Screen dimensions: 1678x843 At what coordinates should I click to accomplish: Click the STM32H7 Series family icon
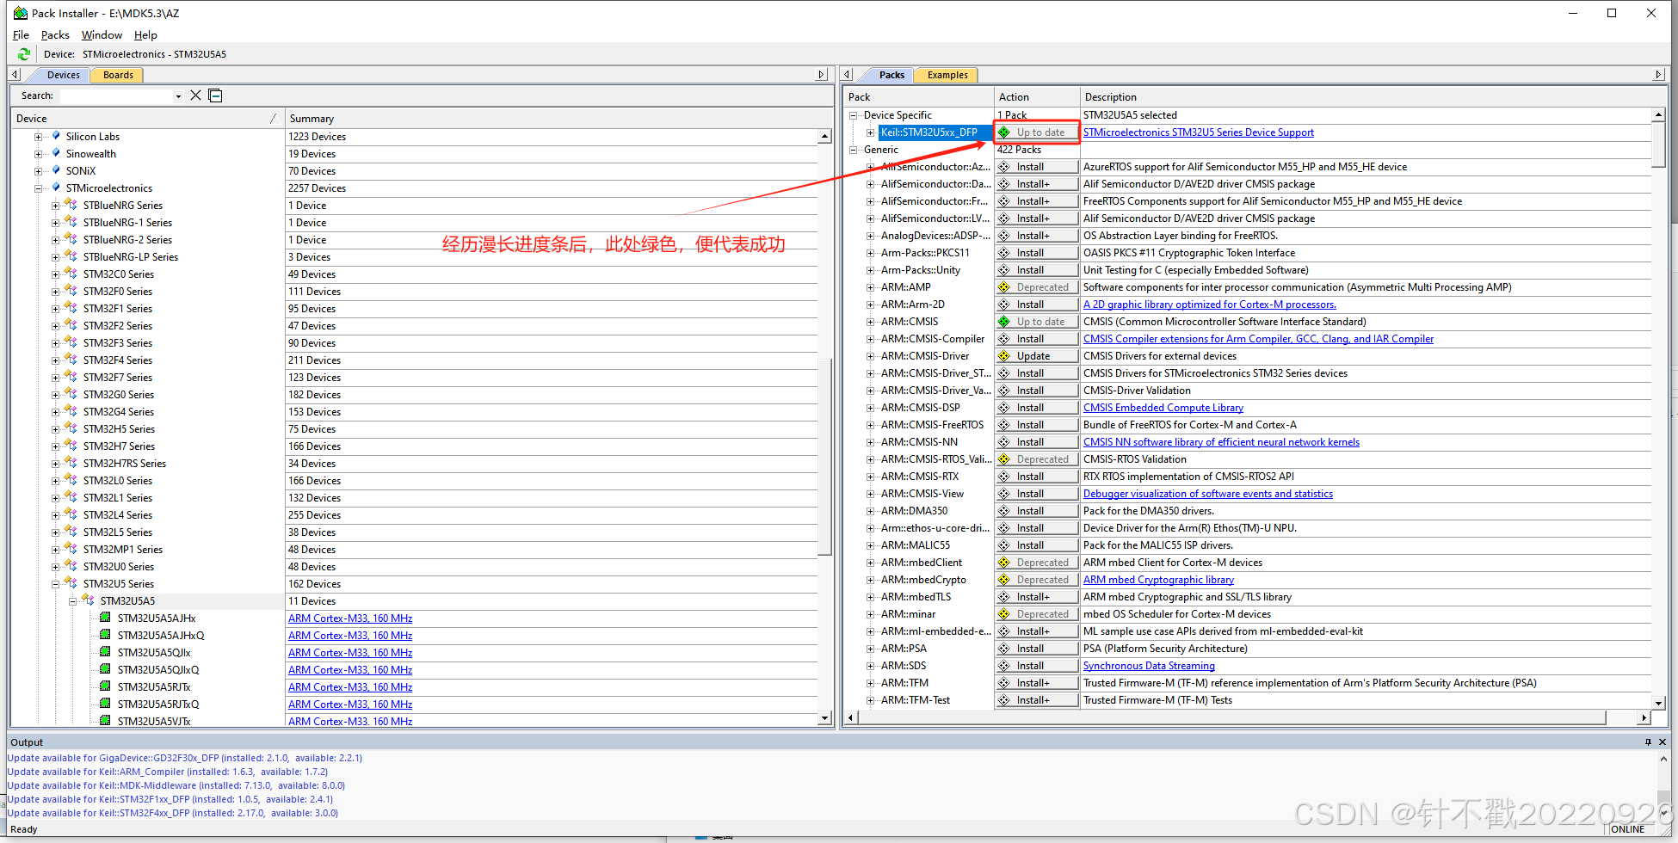pyautogui.click(x=72, y=446)
